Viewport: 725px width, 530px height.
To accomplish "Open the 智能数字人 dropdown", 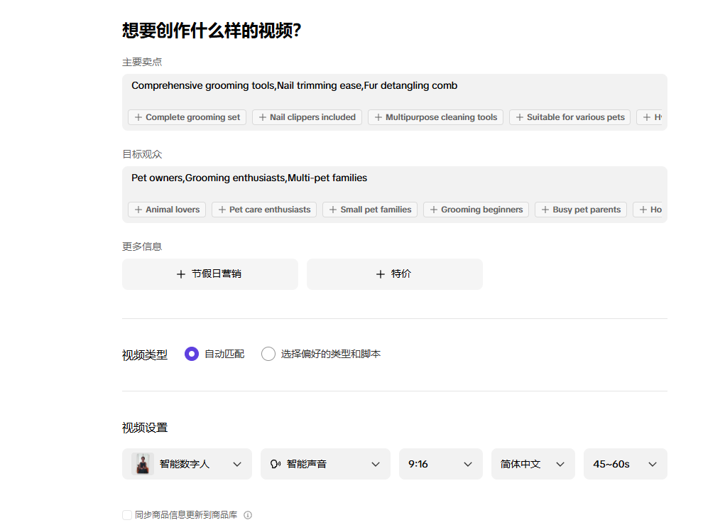I will [x=187, y=464].
